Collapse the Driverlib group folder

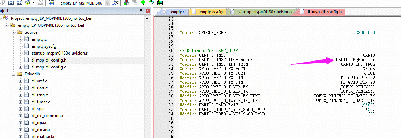pos(13,74)
